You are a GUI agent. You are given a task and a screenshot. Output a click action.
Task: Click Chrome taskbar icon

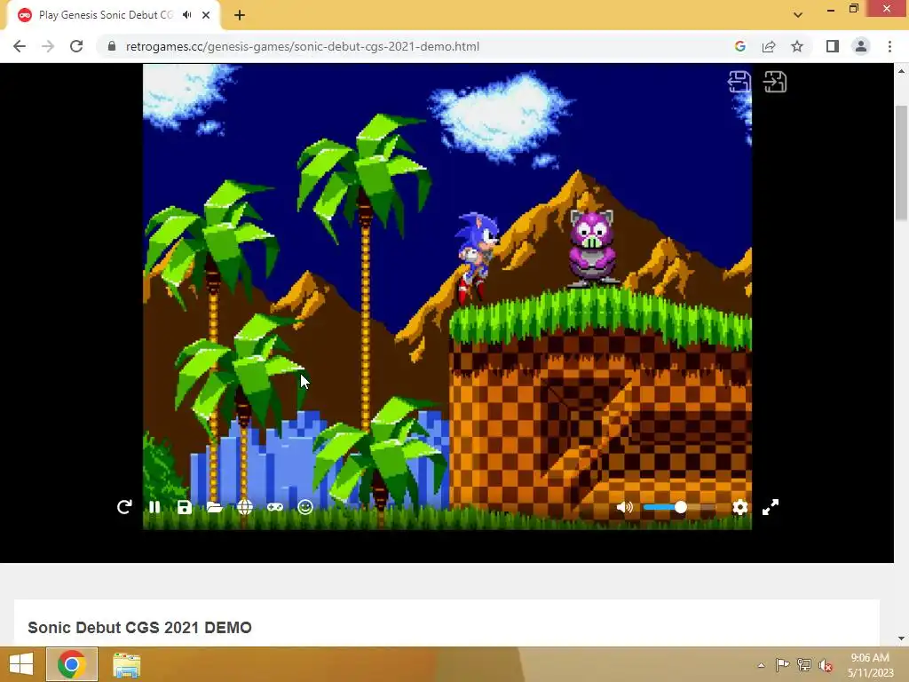click(x=72, y=664)
